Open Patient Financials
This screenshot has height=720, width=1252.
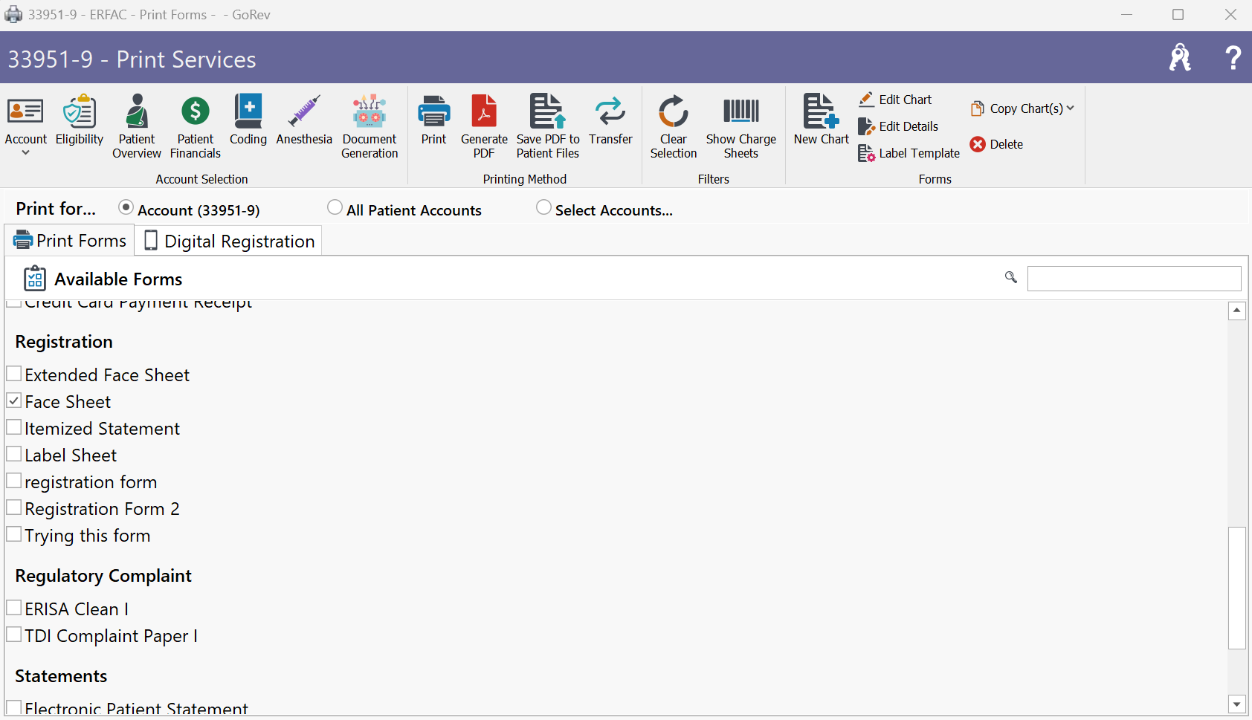click(x=196, y=126)
